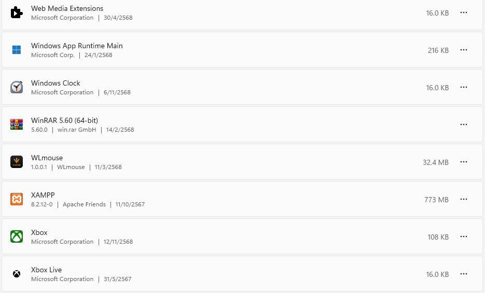
Task: Click the Windows Clock app icon
Action: (x=17, y=87)
